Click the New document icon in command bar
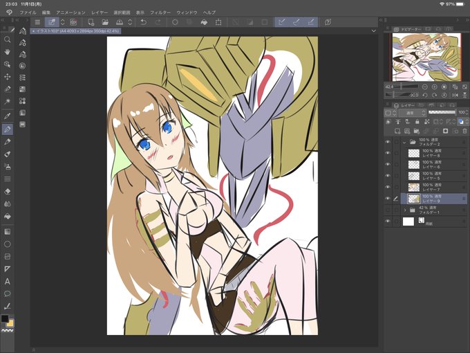 click(x=91, y=22)
